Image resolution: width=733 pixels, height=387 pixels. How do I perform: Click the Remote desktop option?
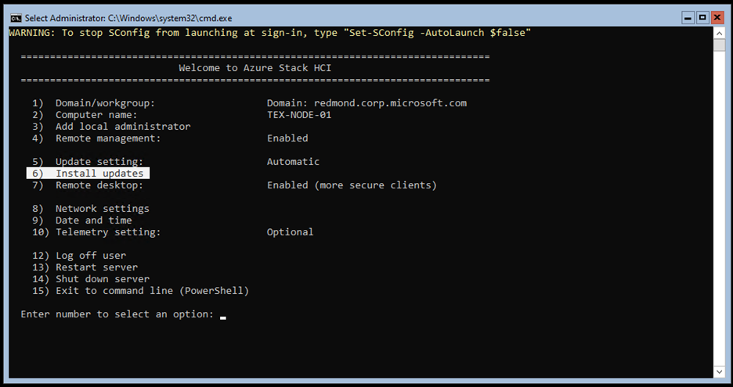coord(99,185)
